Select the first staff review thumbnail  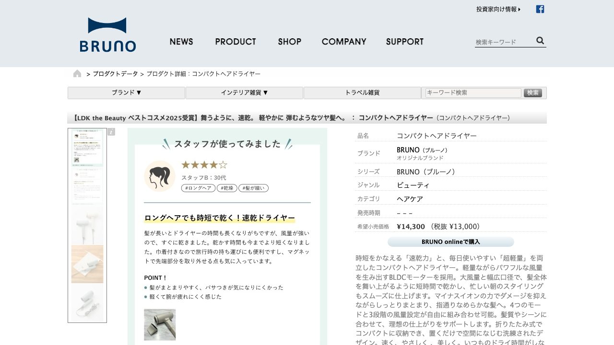[x=87, y=148]
